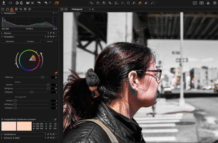Open Histogramm panel three-dot menu
The width and height of the screenshot is (218, 143).
(56, 13)
